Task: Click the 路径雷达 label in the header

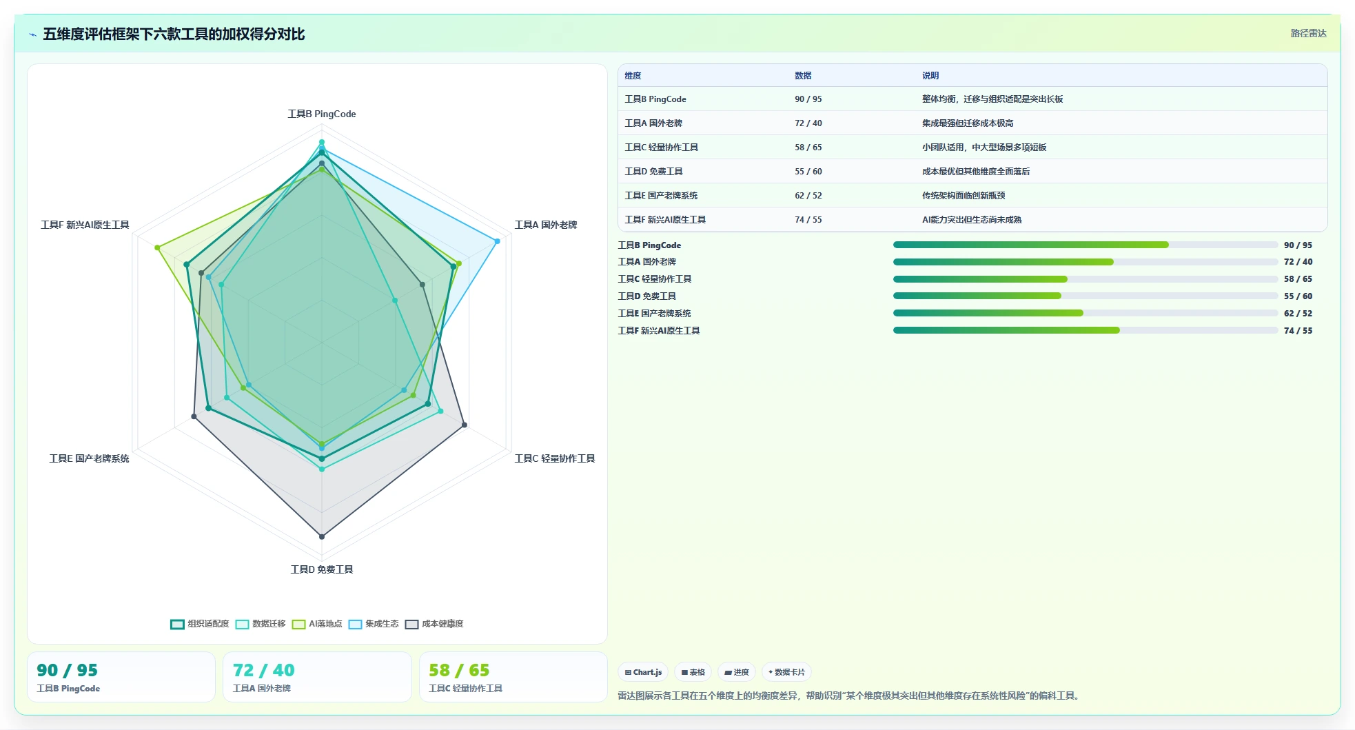Action: (1308, 33)
